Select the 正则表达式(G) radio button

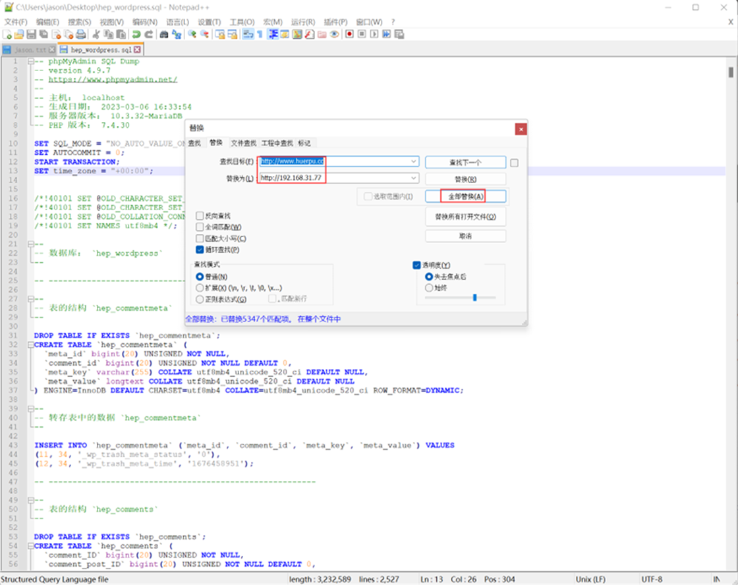(200, 299)
